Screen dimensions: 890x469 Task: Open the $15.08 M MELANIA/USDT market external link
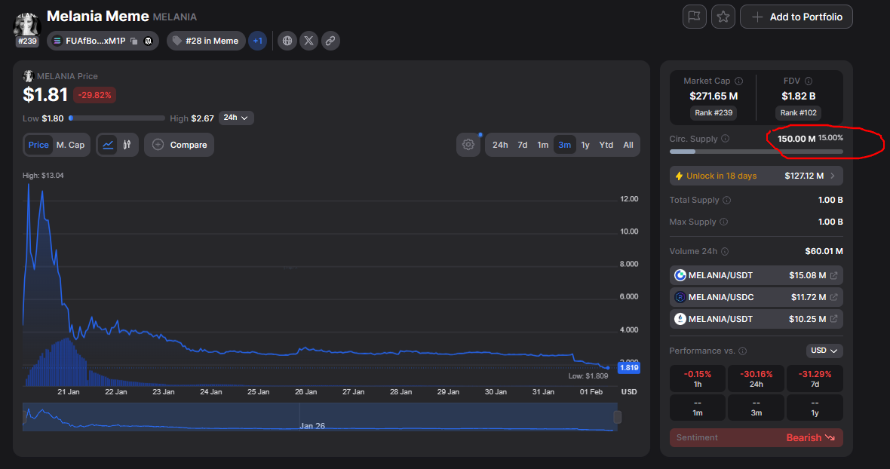(833, 276)
